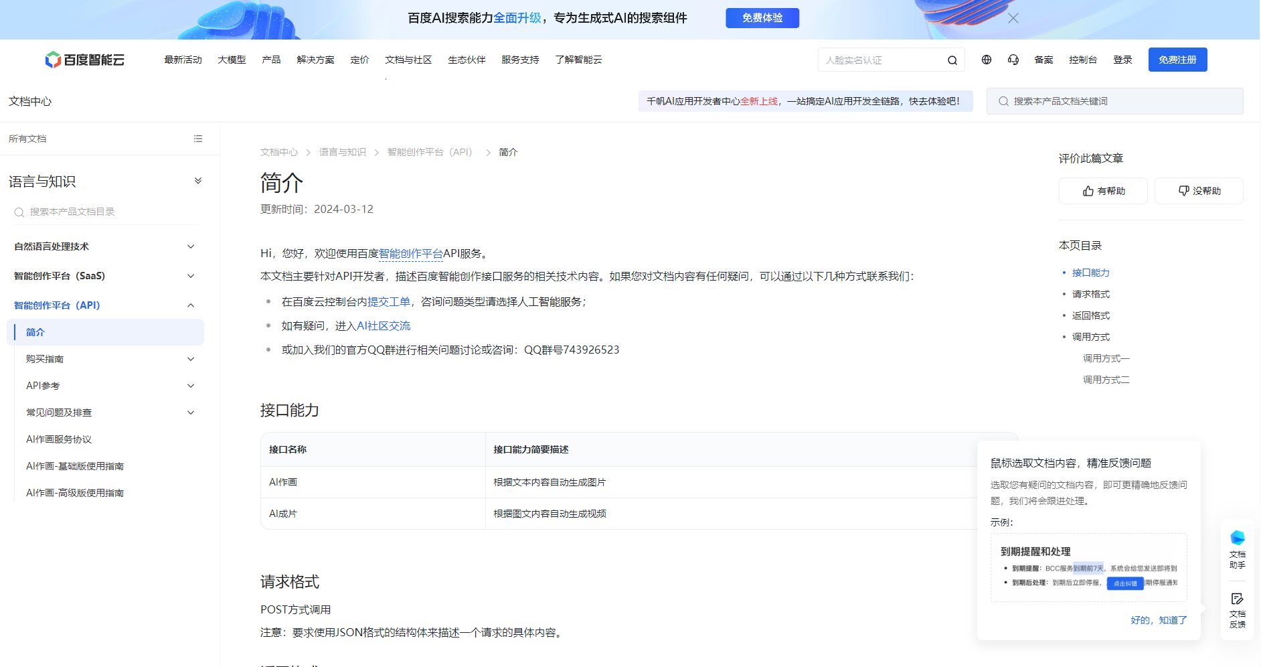The height and width of the screenshot is (667, 1261).
Task: Open AI作画-高级版使用指南 in the sidebar
Action: pos(75,493)
